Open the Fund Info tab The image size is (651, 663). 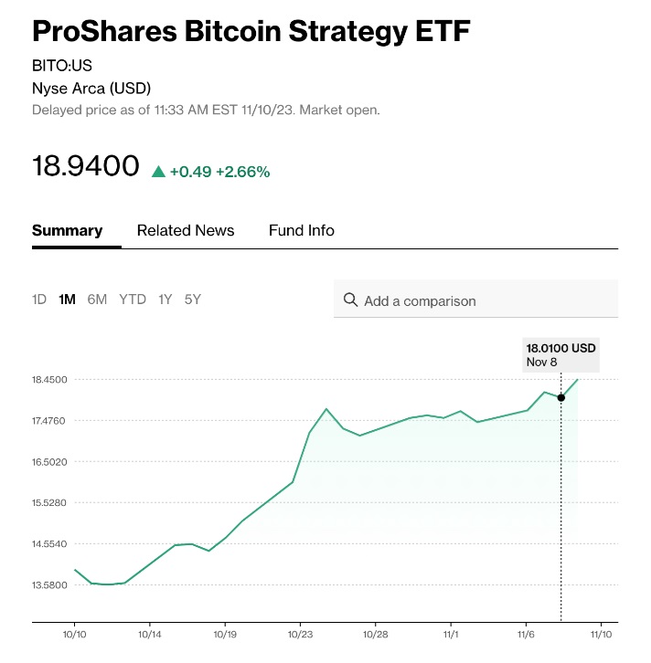coord(301,230)
